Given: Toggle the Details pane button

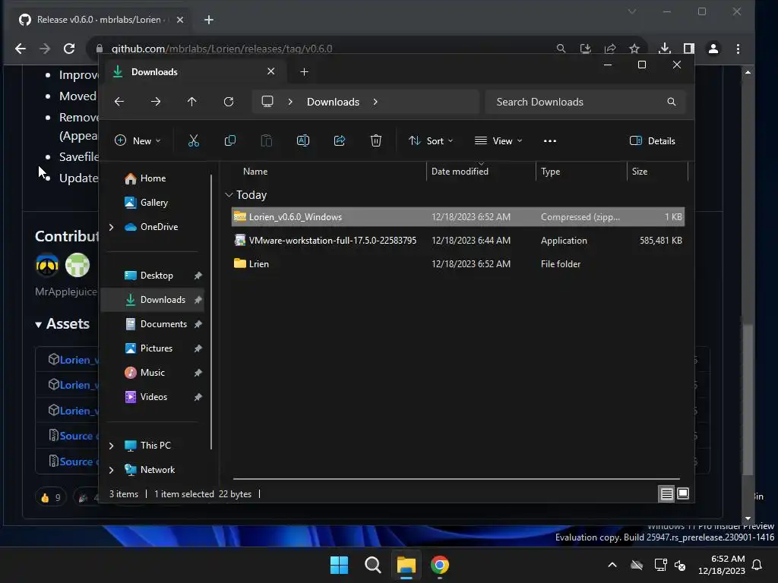Looking at the screenshot, I should click(652, 140).
